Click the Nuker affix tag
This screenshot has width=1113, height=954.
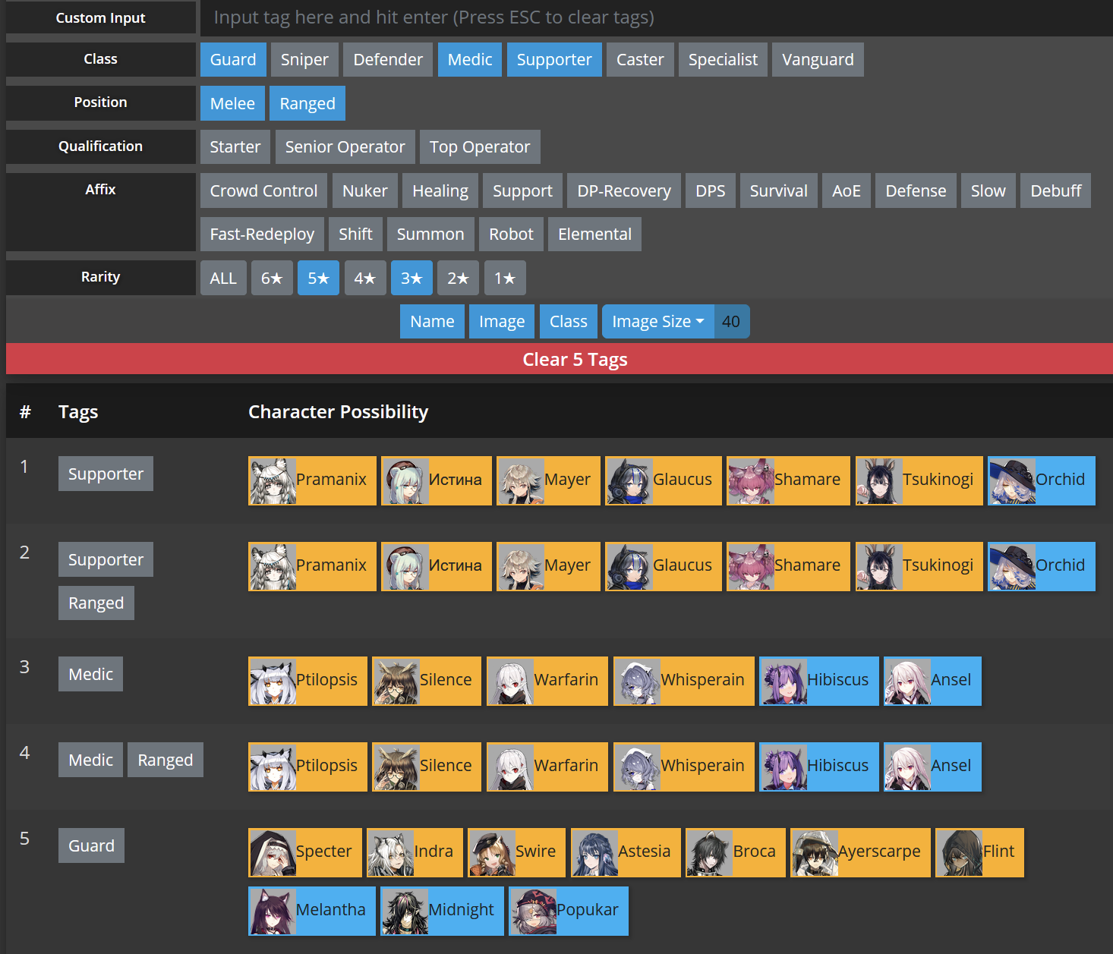(x=365, y=190)
